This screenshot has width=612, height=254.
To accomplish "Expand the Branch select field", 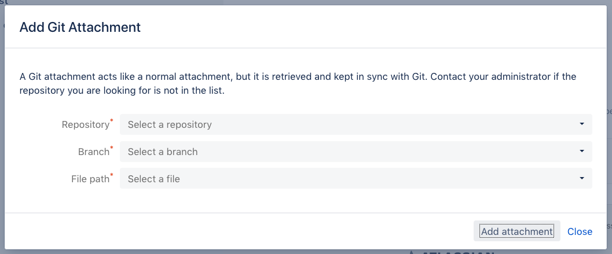I will pos(356,152).
